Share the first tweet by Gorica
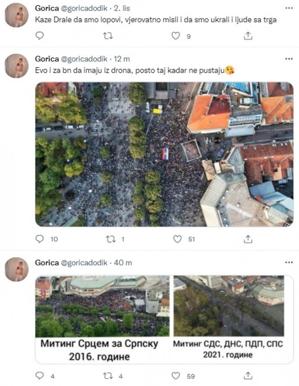 [x=248, y=36]
